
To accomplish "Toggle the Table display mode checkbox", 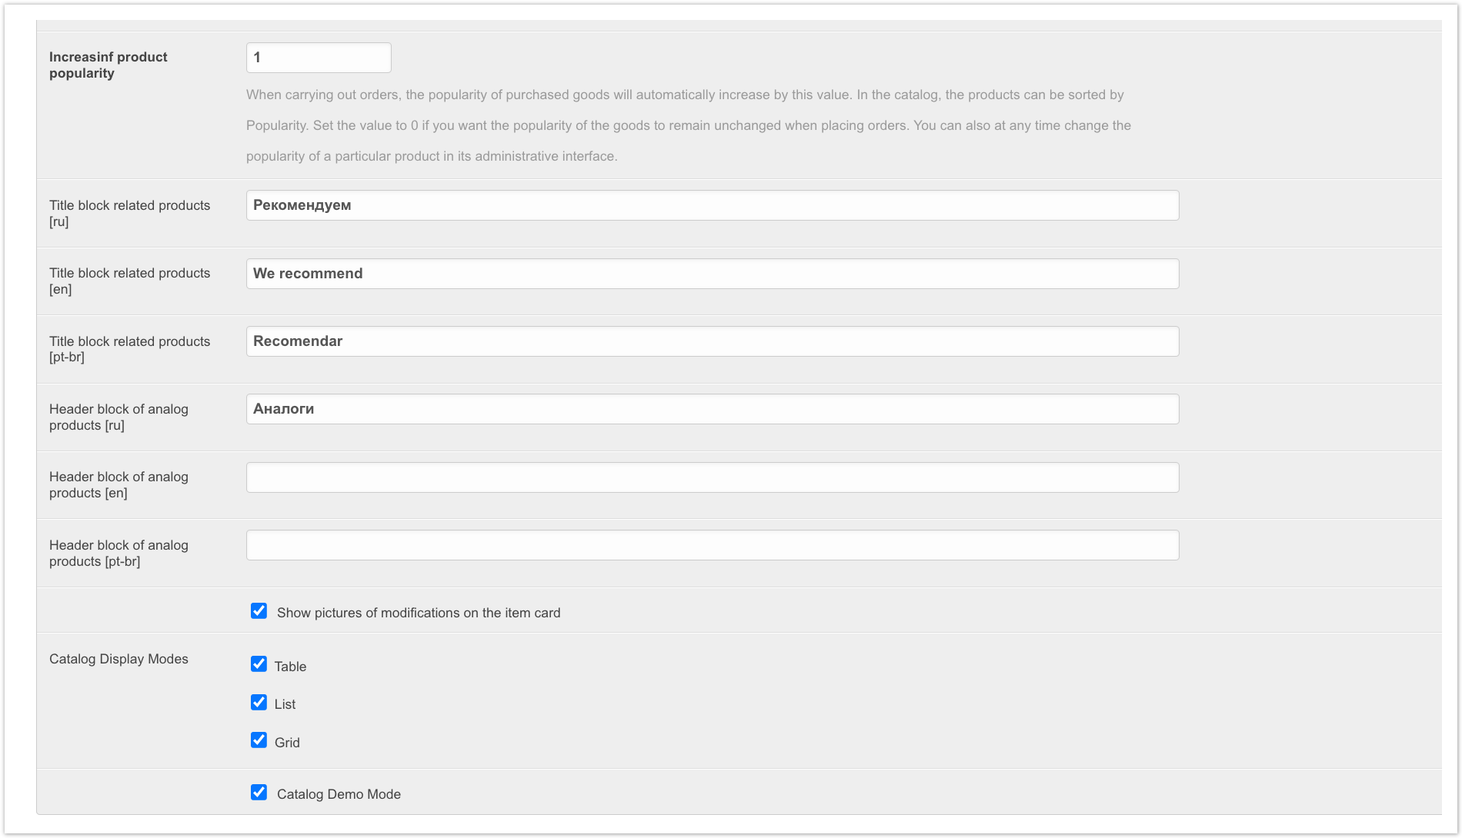I will pyautogui.click(x=259, y=664).
